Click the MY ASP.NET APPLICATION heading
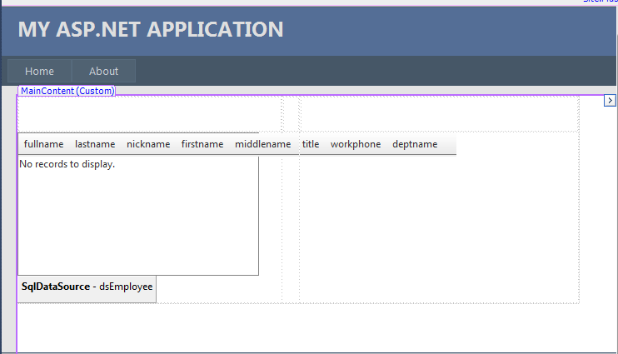Screen dimensions: 618x354 point(151,29)
